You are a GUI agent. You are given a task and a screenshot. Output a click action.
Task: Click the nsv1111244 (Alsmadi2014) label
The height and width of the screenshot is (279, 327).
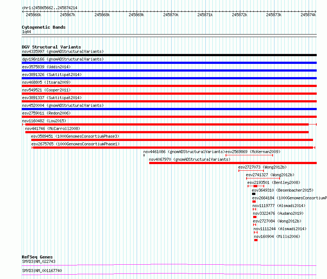280,229
